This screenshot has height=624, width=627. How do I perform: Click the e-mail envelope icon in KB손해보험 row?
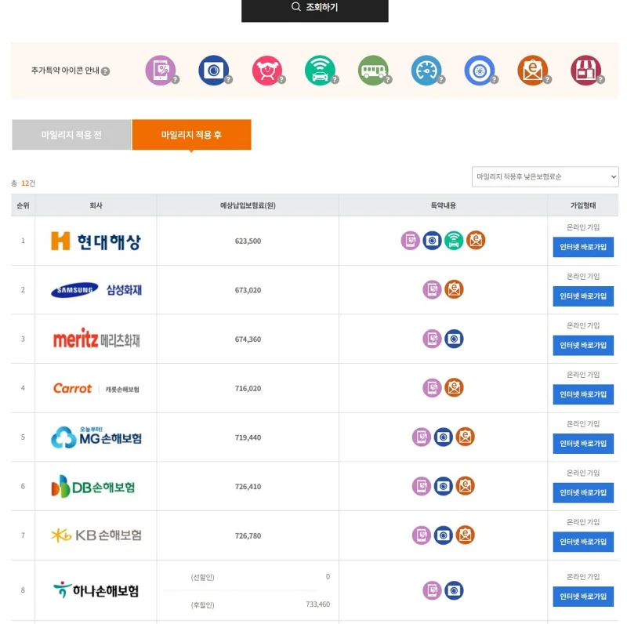[x=465, y=535]
